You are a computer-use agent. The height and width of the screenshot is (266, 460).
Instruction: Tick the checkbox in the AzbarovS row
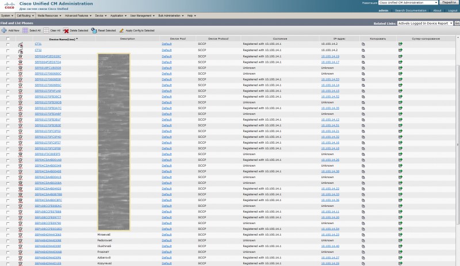tap(8, 259)
